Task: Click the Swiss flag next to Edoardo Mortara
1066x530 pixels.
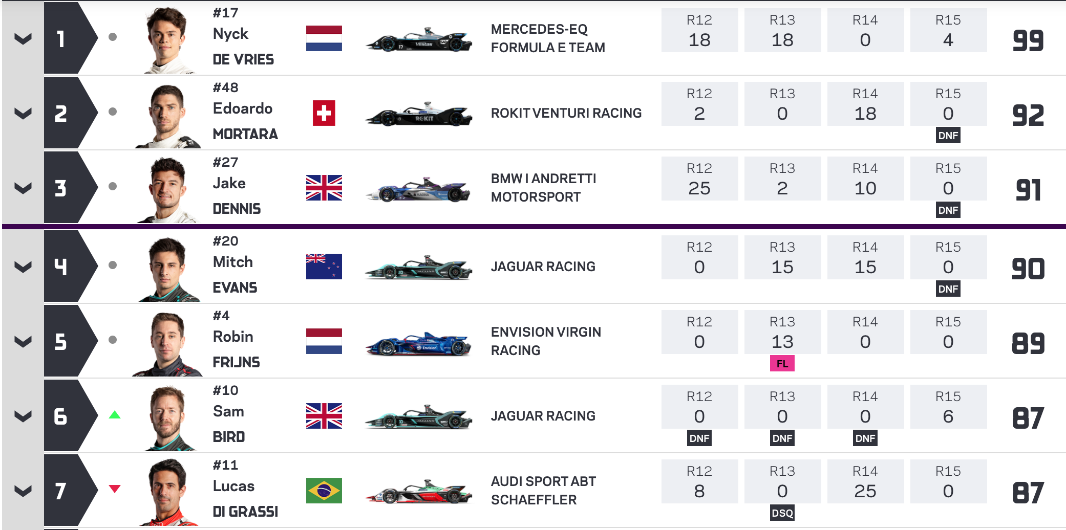Action: [324, 113]
